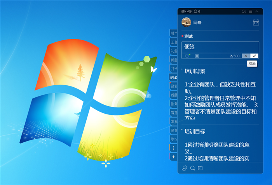Collapse the panel with the up chevron
Viewport: 272px width, 185px height.
point(257,11)
